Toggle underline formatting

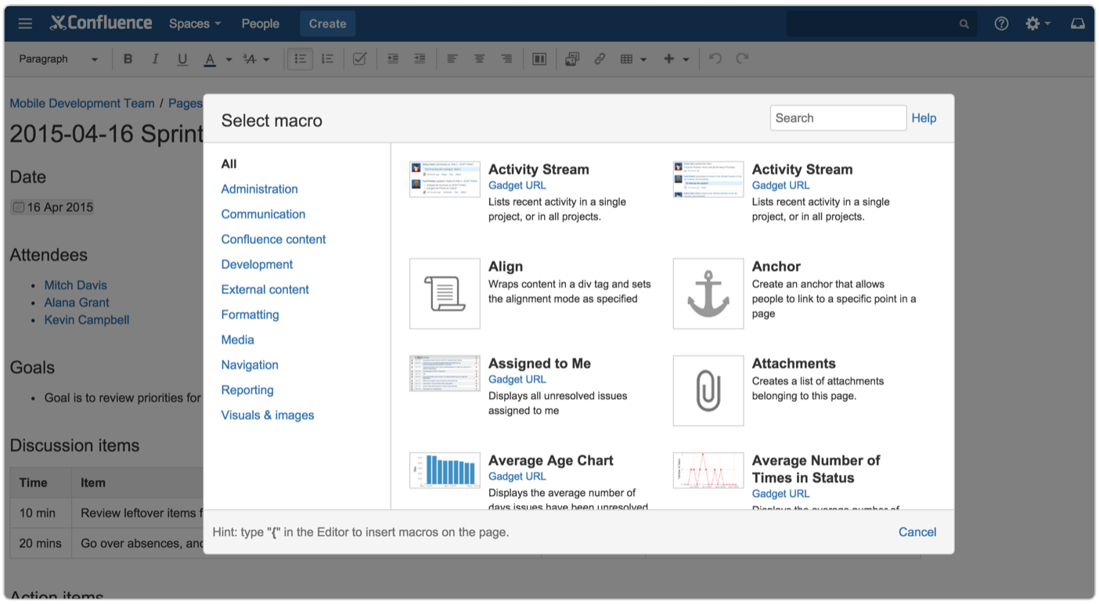182,59
